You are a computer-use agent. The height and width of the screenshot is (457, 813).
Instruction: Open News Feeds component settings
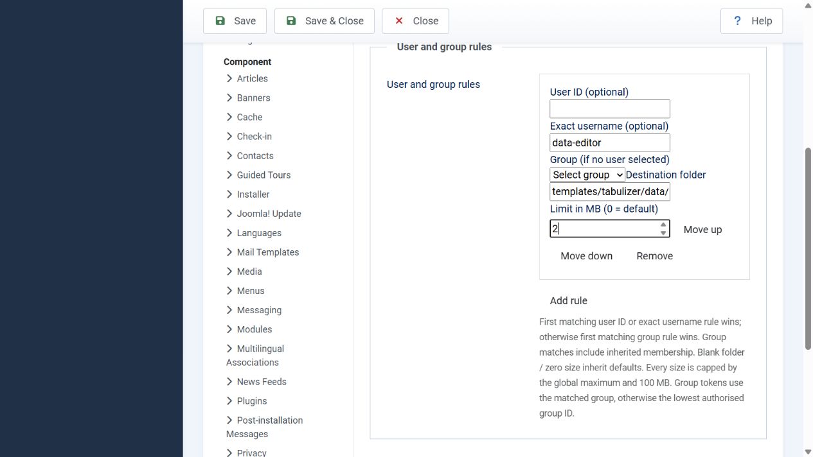262,381
